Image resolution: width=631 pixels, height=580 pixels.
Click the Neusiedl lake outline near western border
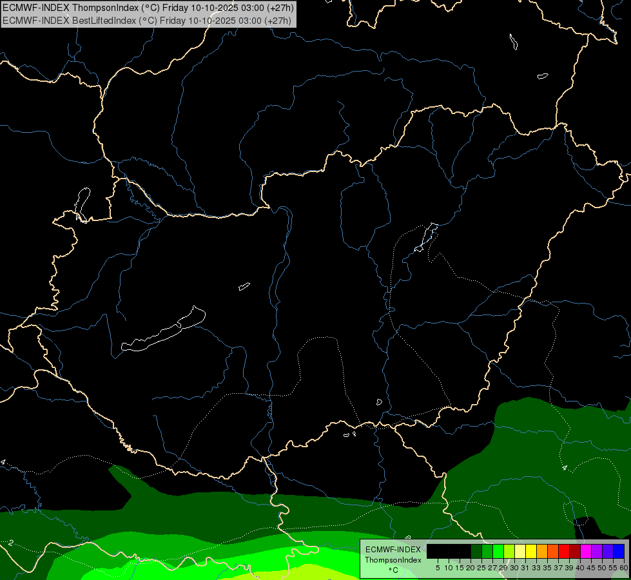pyautogui.click(x=82, y=204)
